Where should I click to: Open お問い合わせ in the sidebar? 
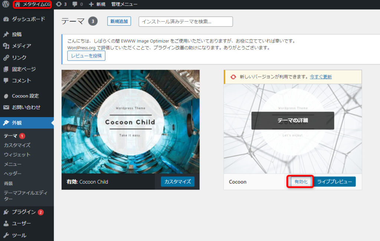point(27,107)
